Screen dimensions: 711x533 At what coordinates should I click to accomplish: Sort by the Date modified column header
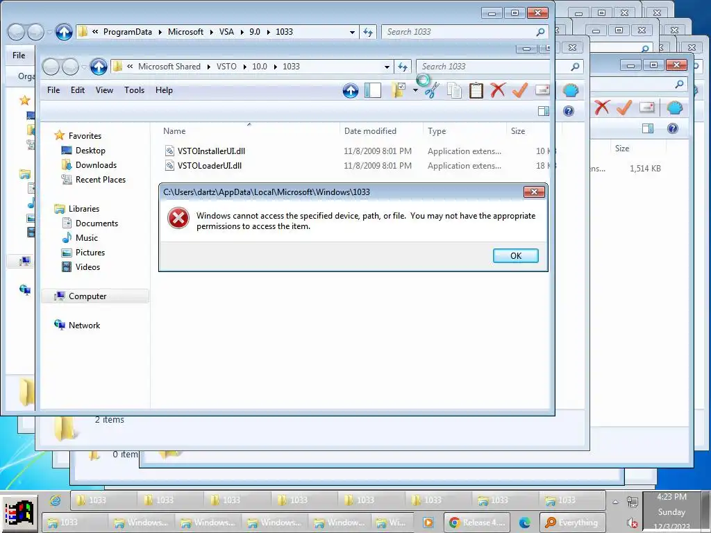click(370, 131)
